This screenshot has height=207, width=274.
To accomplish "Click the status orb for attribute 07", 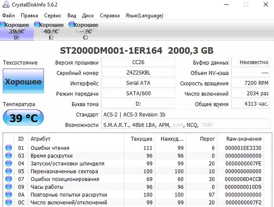I will click(9, 179).
